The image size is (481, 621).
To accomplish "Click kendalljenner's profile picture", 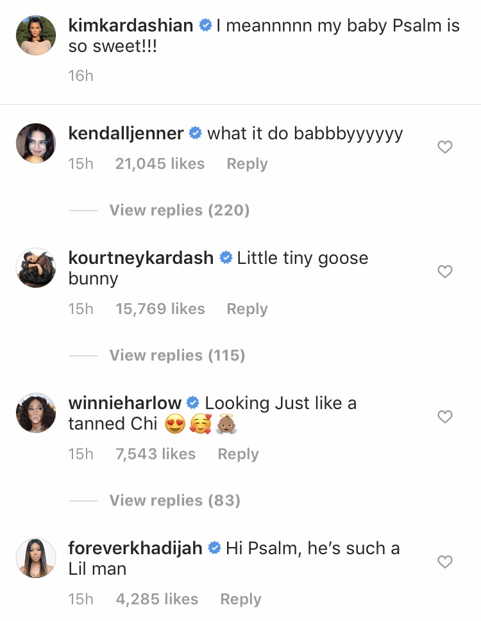I will [35, 143].
